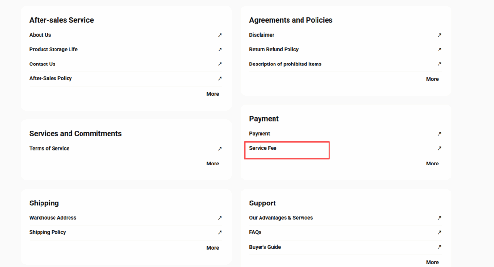This screenshot has height=267, width=494.
Task: Open the Buyer's Guide link
Action: 265,247
